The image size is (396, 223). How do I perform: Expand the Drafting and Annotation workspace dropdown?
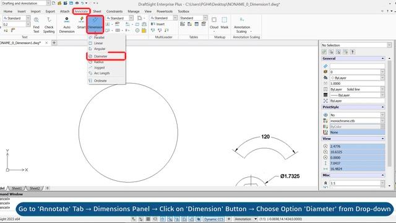[x=48, y=3]
